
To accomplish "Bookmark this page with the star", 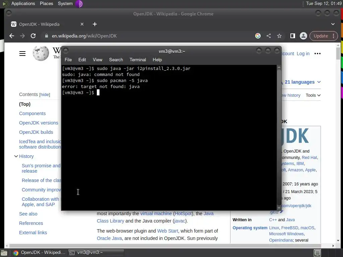I will [279, 36].
